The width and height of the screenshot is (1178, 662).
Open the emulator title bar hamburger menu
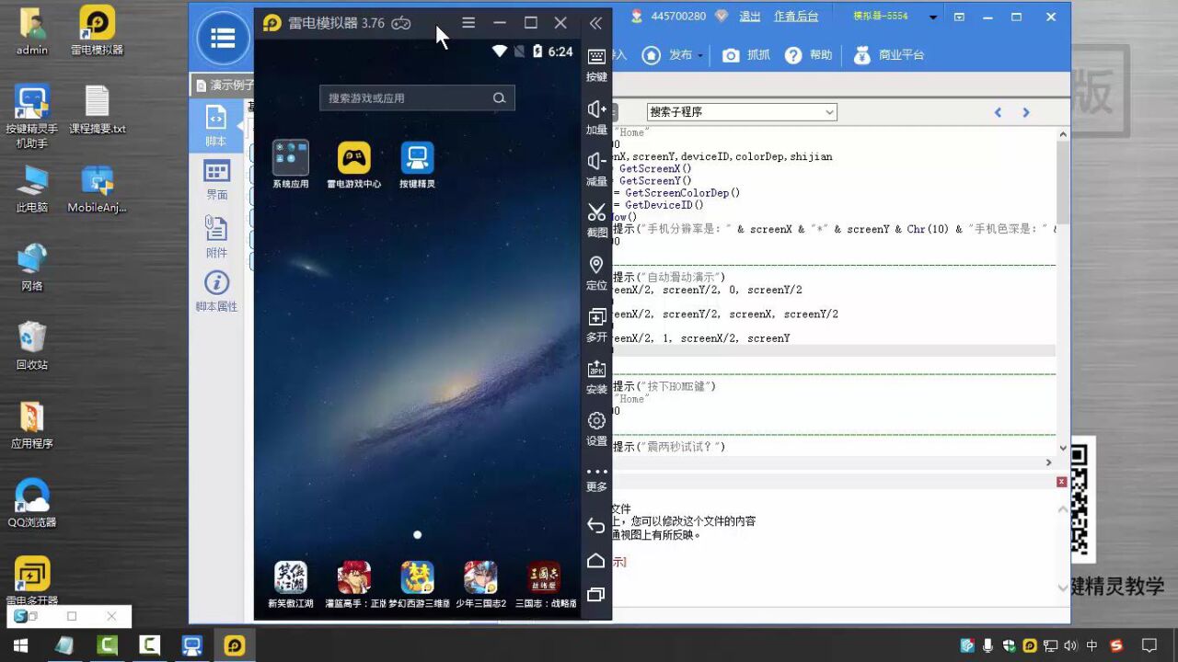click(x=468, y=23)
